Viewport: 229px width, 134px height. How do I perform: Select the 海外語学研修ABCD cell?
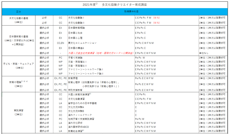tap(79, 127)
